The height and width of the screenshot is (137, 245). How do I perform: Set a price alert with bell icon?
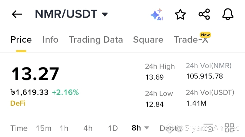pyautogui.click(x=228, y=14)
